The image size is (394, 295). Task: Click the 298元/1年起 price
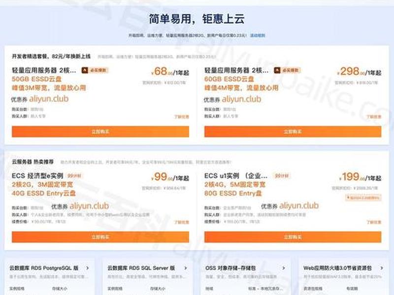(359, 71)
